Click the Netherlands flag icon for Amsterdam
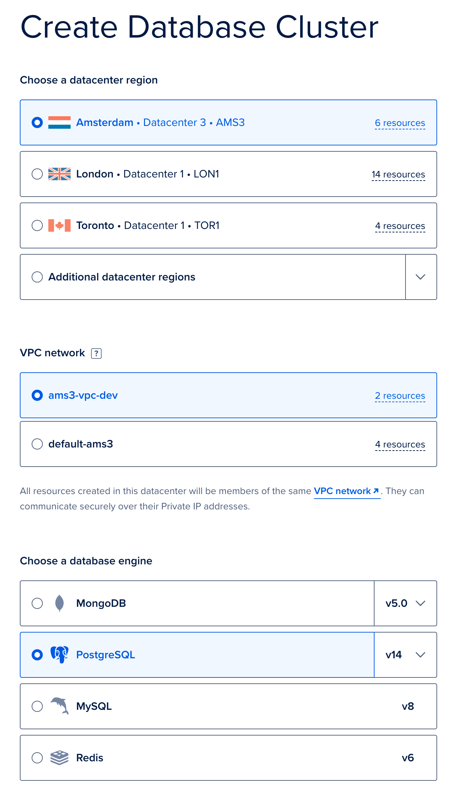The image size is (450, 794). (x=59, y=122)
